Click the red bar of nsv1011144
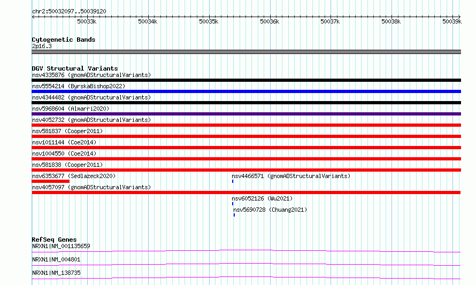476x285 pixels. (246, 148)
